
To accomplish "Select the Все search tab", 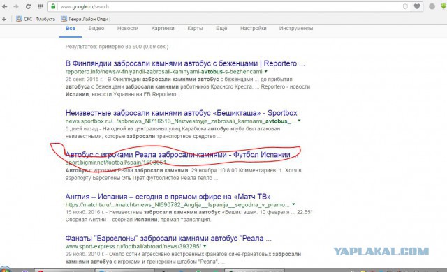I will [x=71, y=29].
